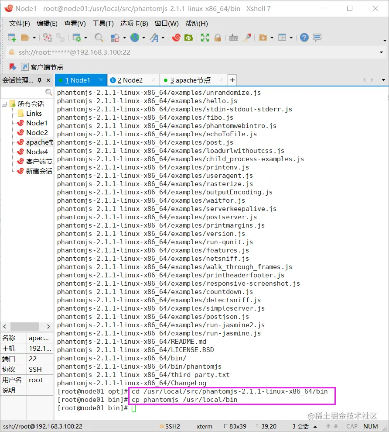Open the tab list dropdown arrow
This screenshot has width=389, height=432.
[x=383, y=80]
